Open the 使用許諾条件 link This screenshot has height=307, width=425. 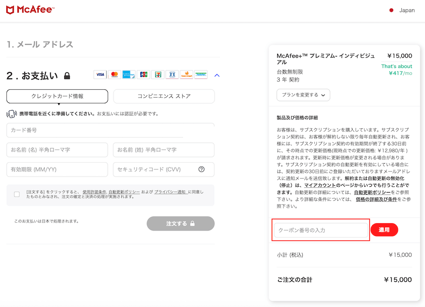pyautogui.click(x=94, y=192)
